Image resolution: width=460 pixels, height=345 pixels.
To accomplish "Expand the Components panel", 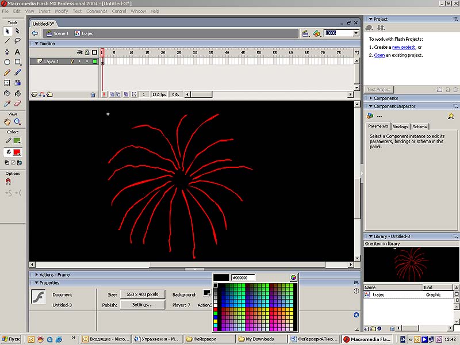I will click(385, 98).
